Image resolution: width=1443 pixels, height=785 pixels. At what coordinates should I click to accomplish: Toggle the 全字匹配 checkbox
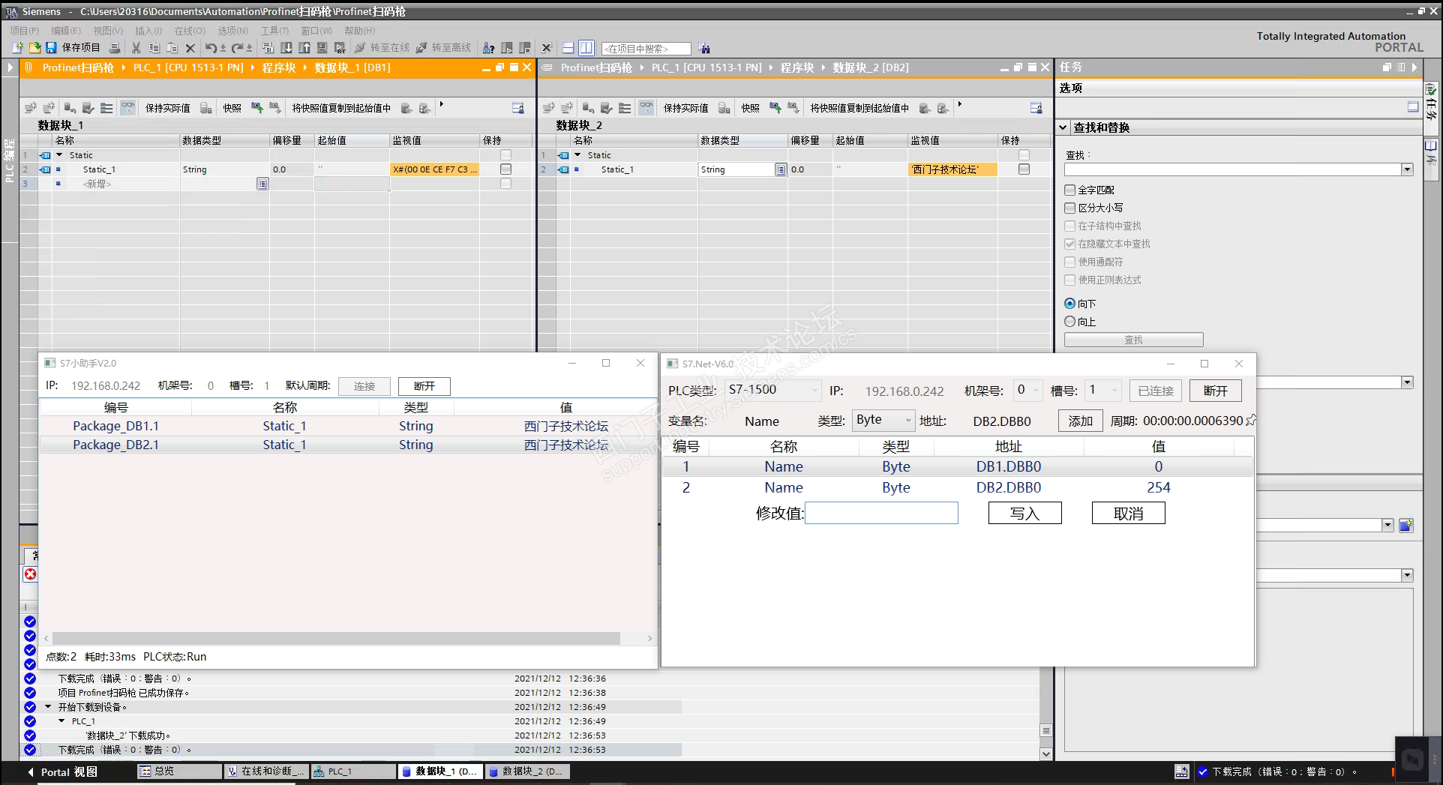1070,190
